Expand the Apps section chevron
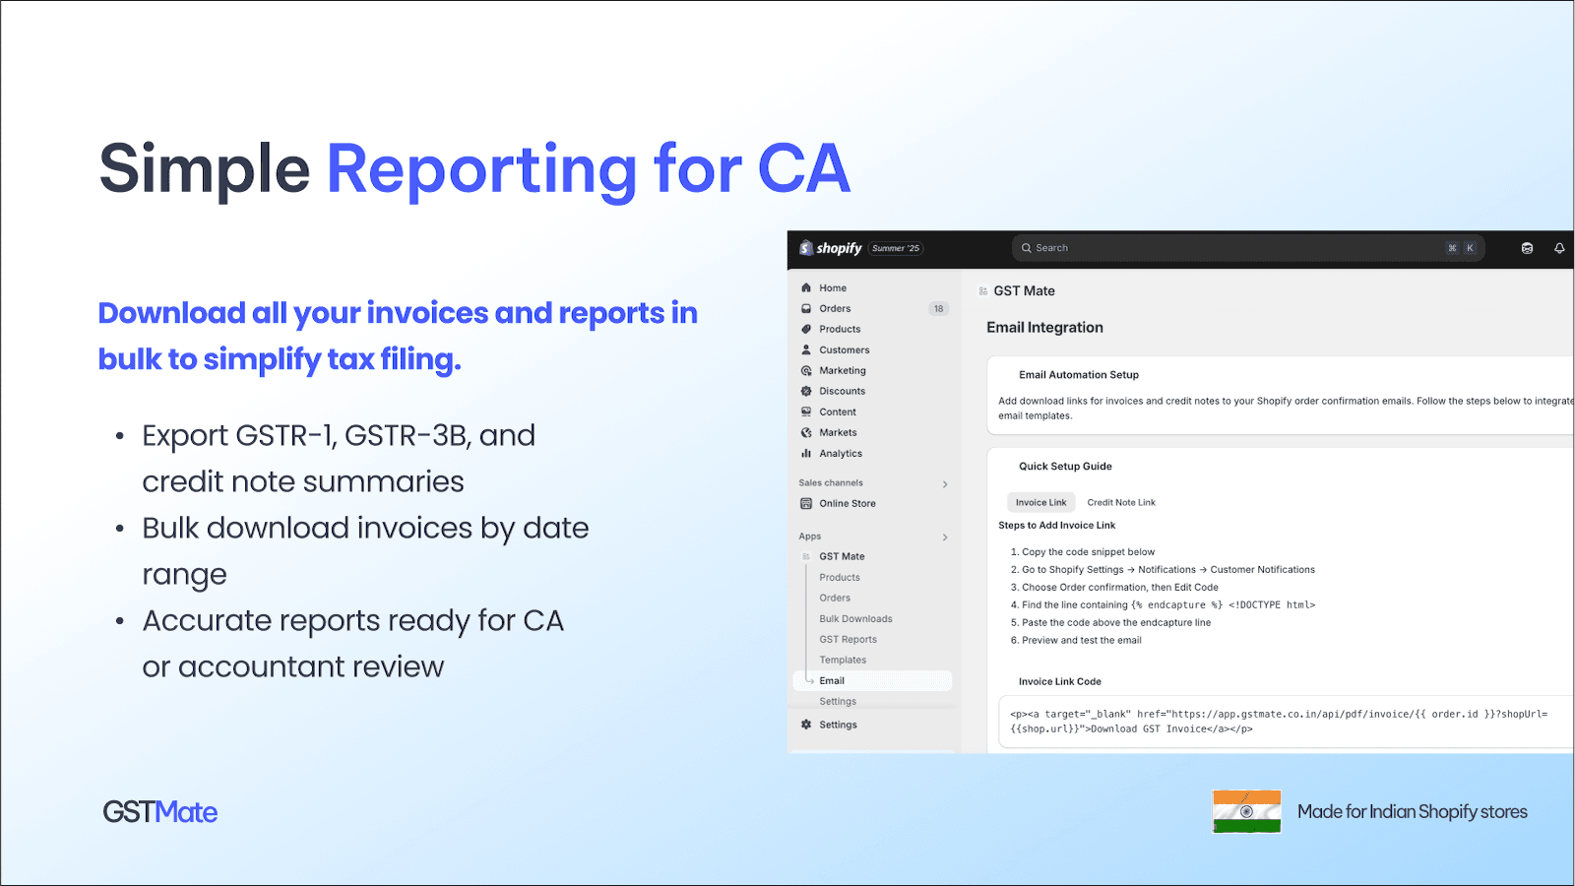 [945, 538]
